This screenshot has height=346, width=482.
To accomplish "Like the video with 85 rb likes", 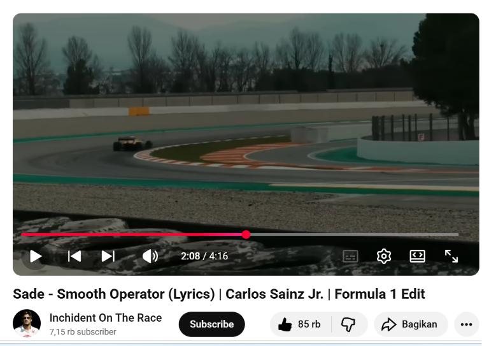I will (300, 324).
